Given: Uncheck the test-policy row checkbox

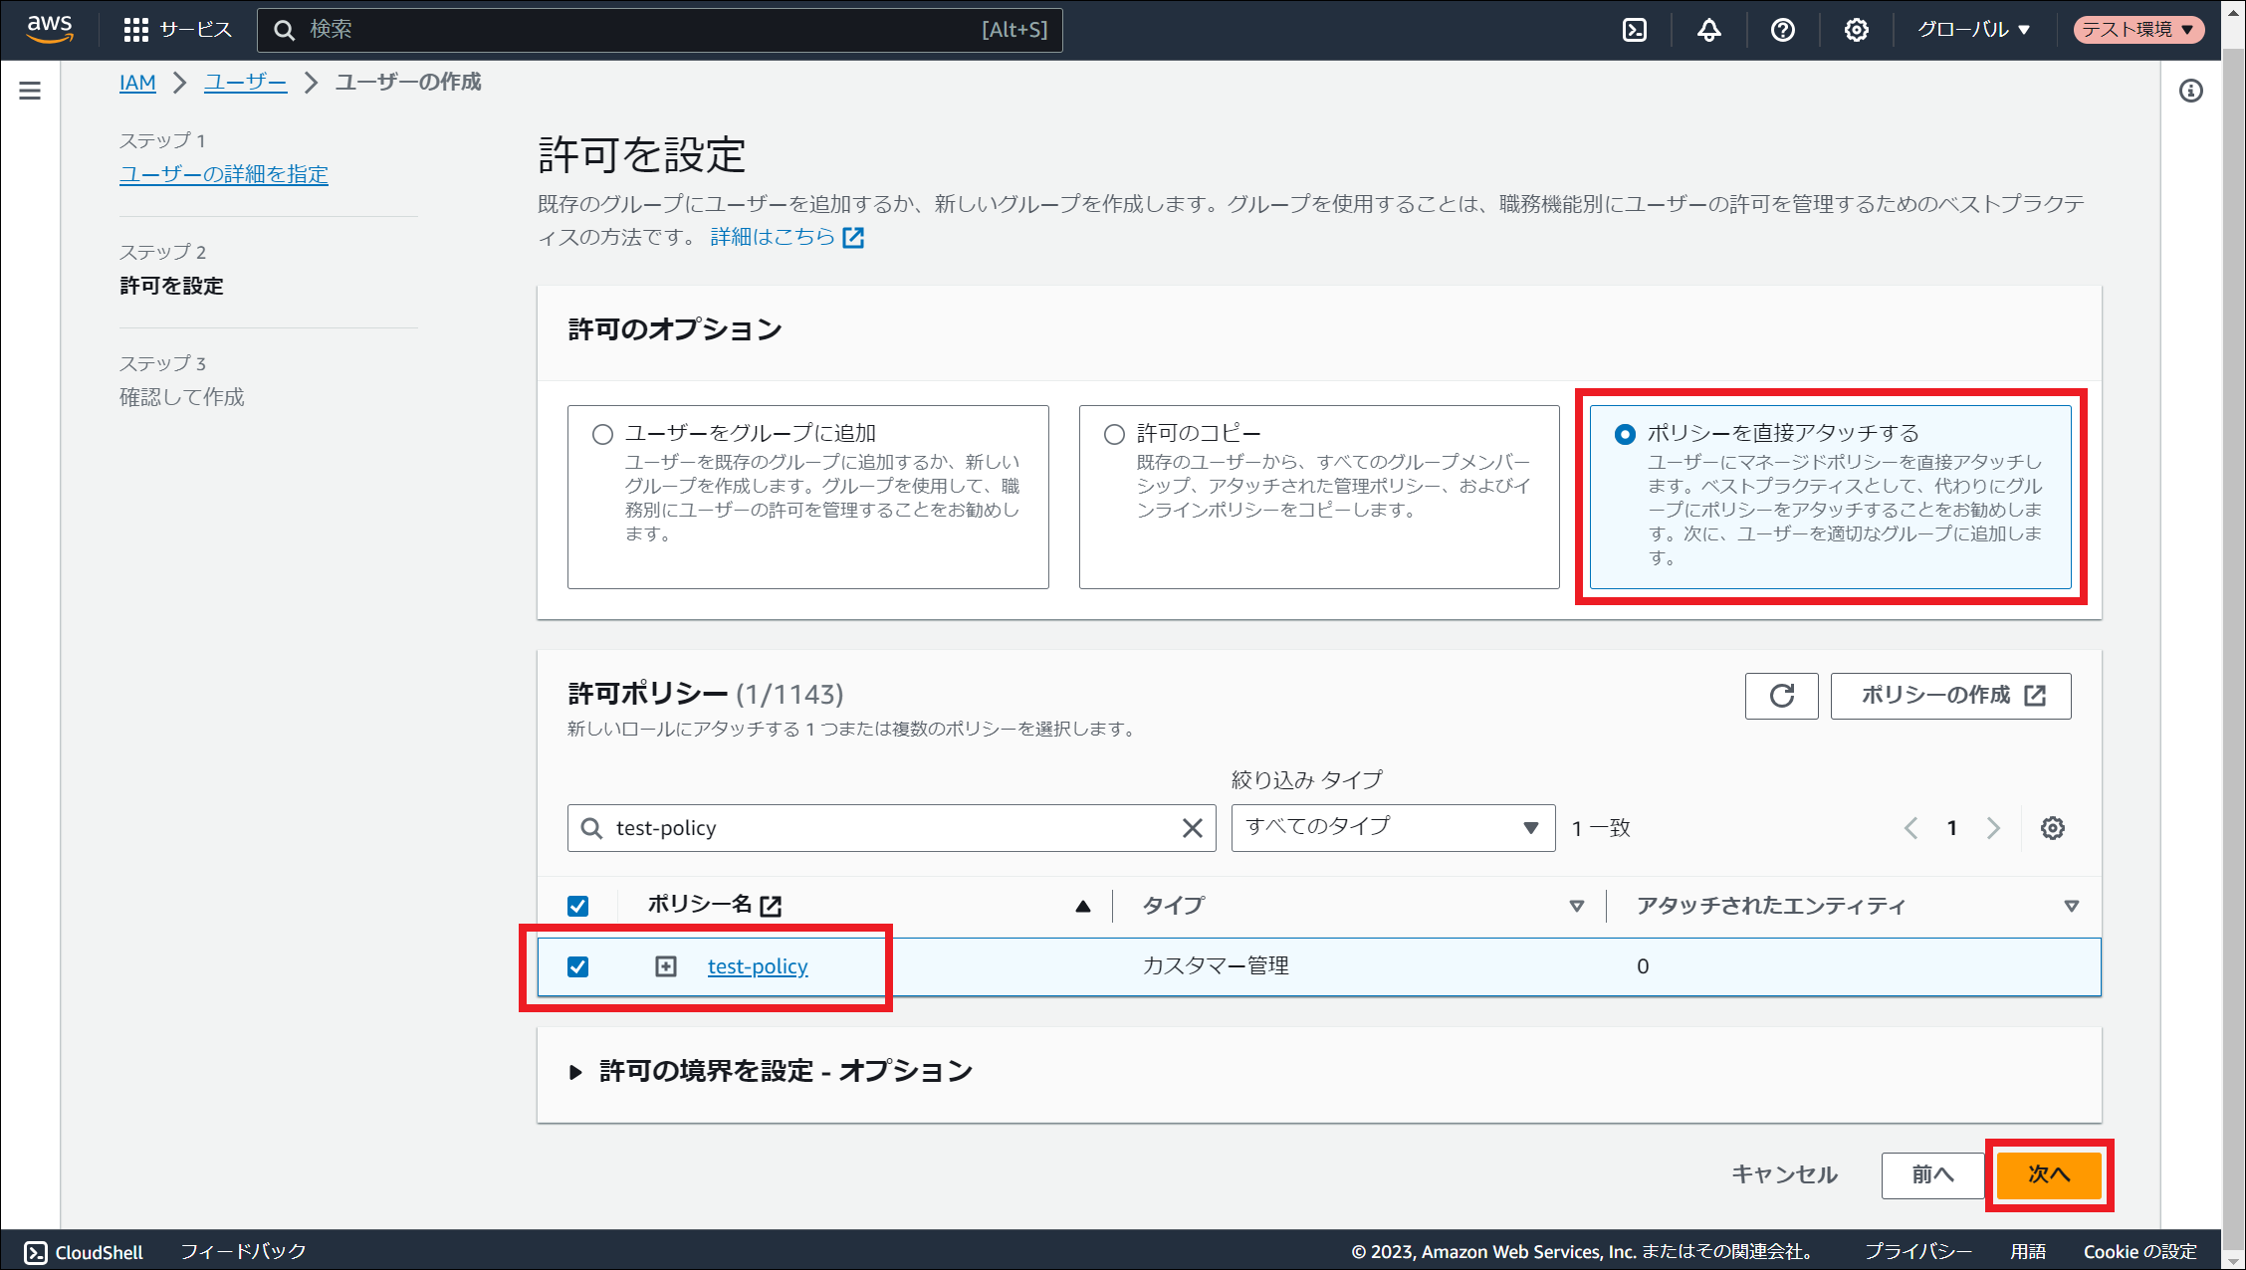Looking at the screenshot, I should 577,966.
